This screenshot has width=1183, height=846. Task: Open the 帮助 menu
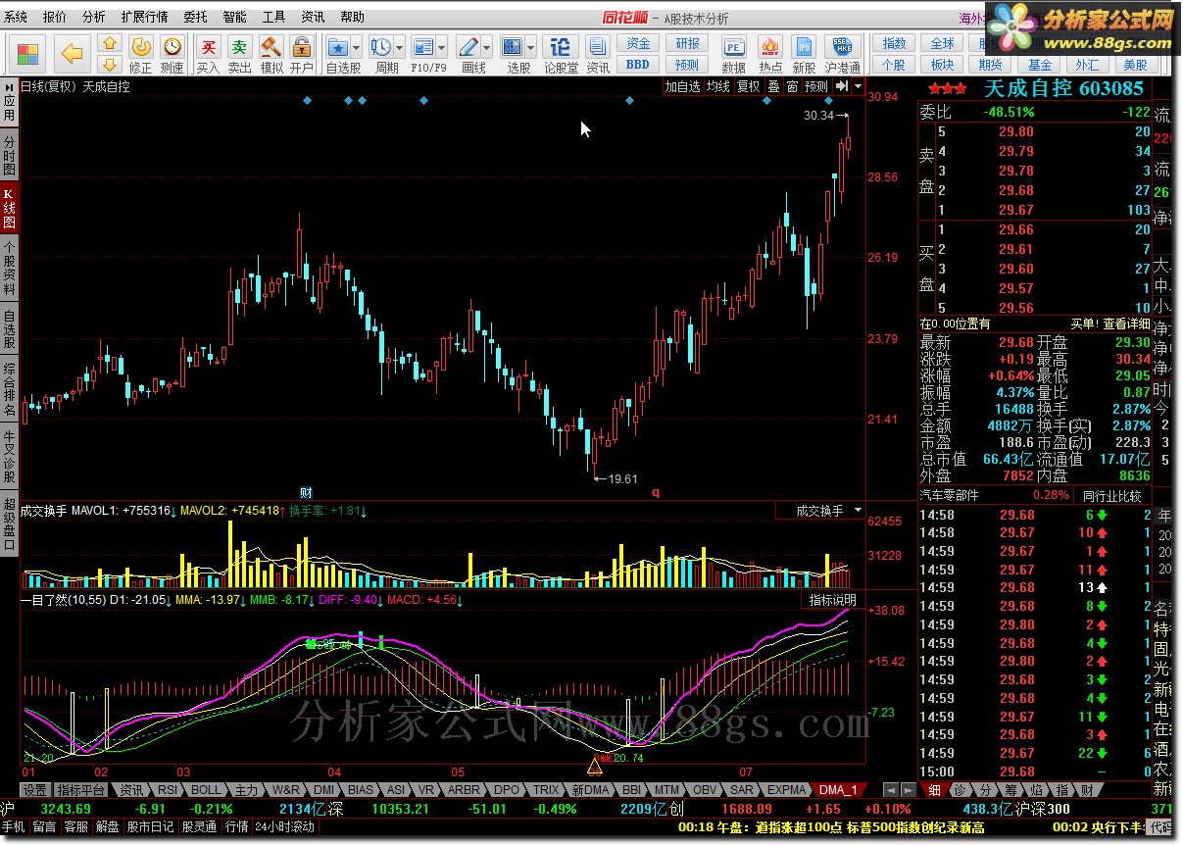pyautogui.click(x=352, y=17)
